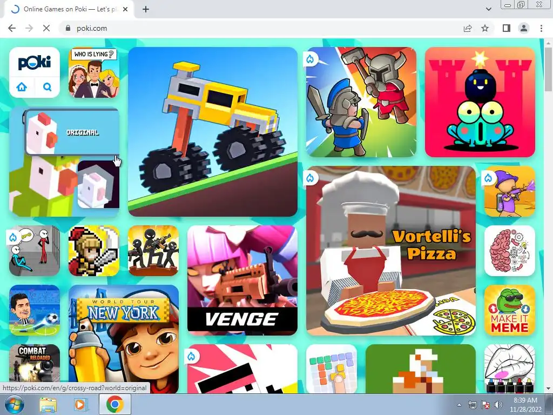Open File Explorer from the taskbar
The image size is (553, 415).
click(48, 405)
